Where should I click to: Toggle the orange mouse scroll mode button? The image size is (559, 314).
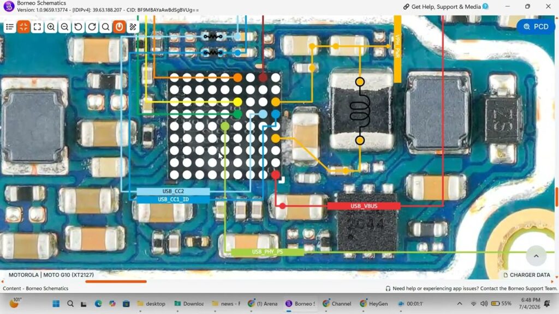coord(119,27)
